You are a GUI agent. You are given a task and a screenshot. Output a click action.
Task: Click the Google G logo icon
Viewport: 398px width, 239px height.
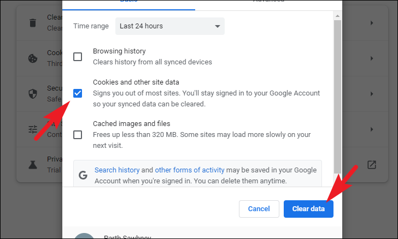[83, 175]
